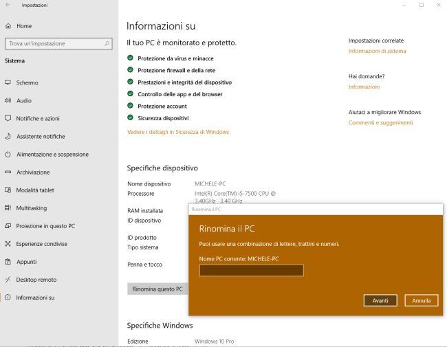Open Informazioni di sistema link
Image resolution: width=447 pixels, height=347 pixels.
coord(377,51)
